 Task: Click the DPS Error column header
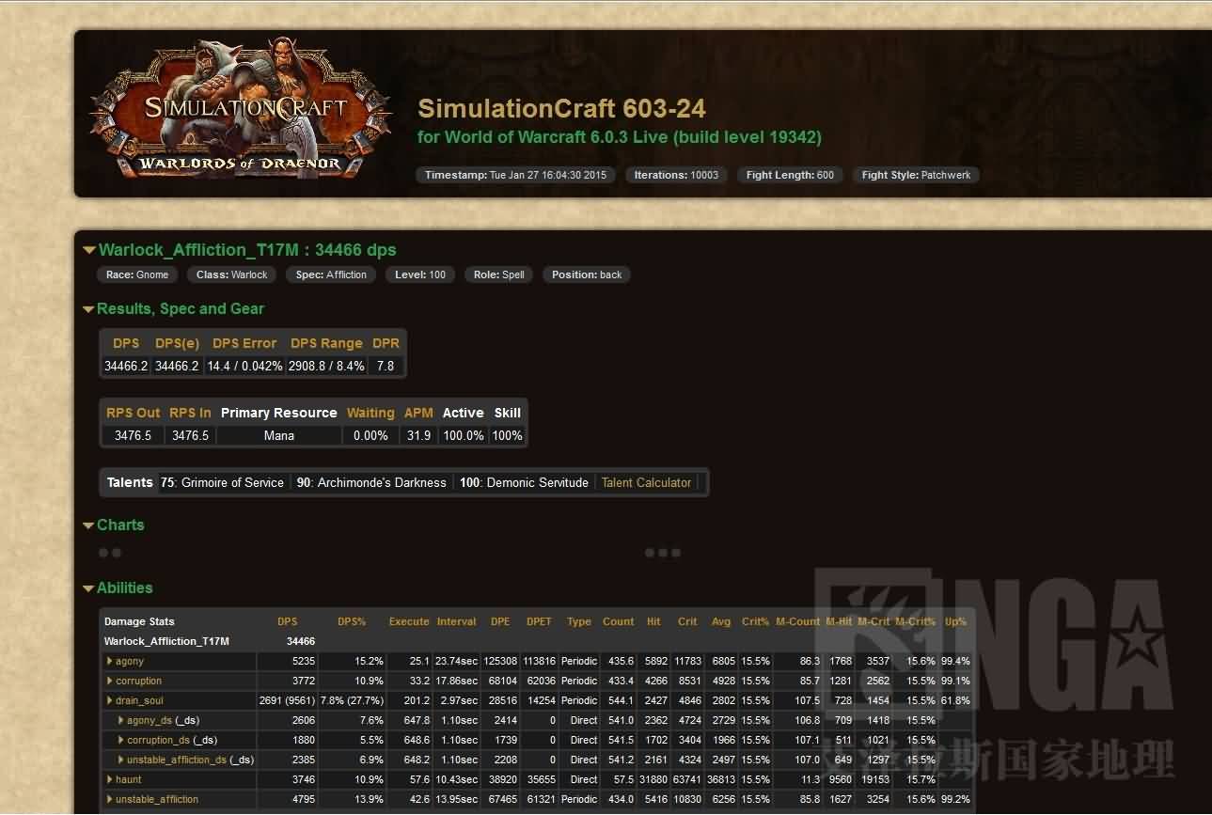point(244,343)
